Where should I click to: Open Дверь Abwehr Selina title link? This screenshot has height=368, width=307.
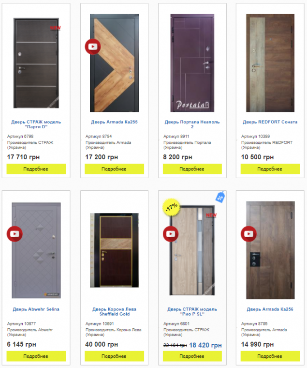coord(36,309)
